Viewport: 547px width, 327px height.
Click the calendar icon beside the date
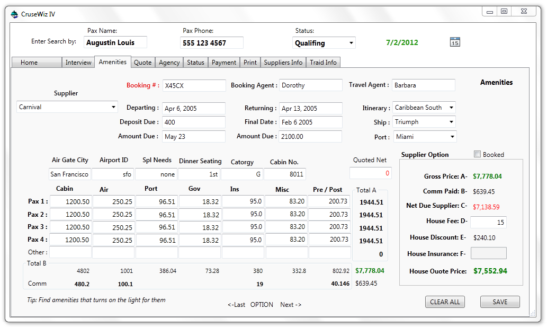454,42
